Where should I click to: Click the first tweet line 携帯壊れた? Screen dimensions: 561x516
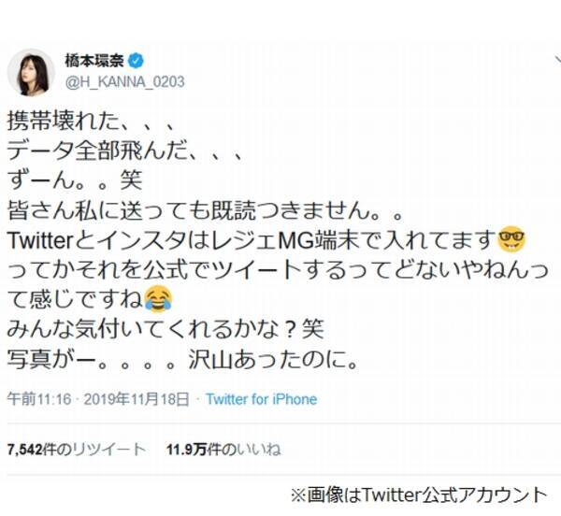[x=92, y=122]
